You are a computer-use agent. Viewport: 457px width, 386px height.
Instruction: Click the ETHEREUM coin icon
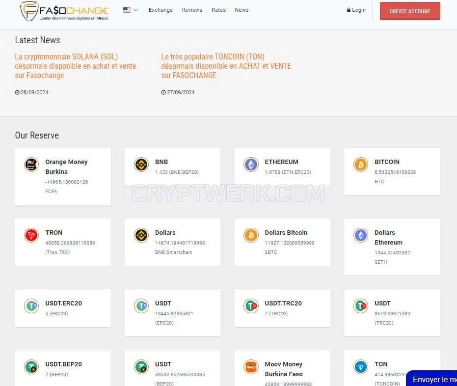[251, 165]
